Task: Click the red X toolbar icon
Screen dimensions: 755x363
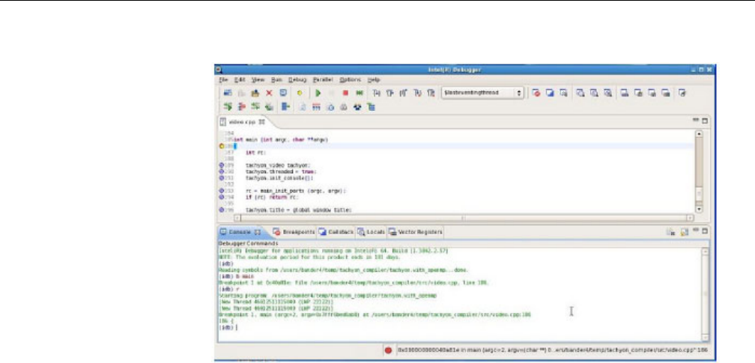Action: click(x=269, y=93)
